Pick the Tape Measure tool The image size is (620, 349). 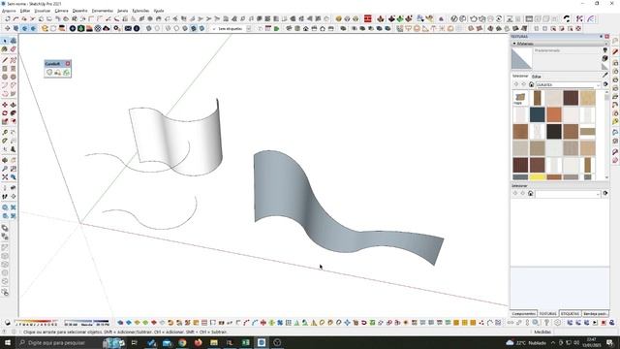[5, 133]
